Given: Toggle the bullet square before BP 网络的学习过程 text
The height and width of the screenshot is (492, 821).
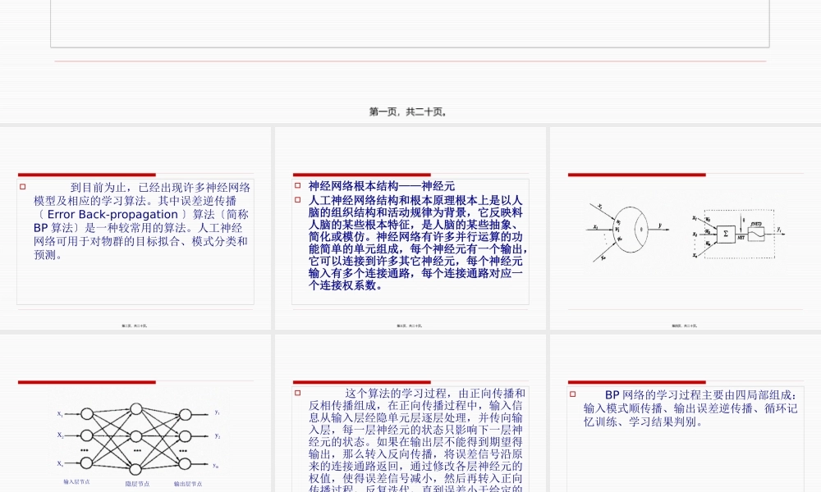Looking at the screenshot, I should point(572,394).
